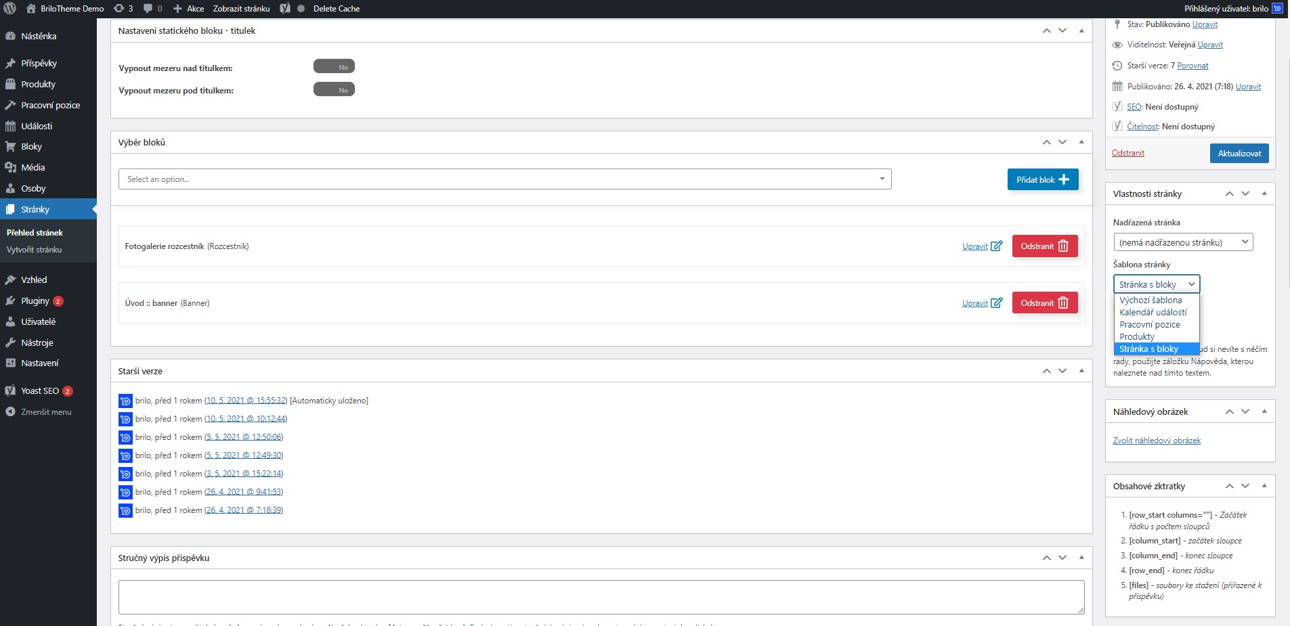Collapse the Obsahové zkratky panel
The width and height of the screenshot is (1290, 626).
point(1264,486)
